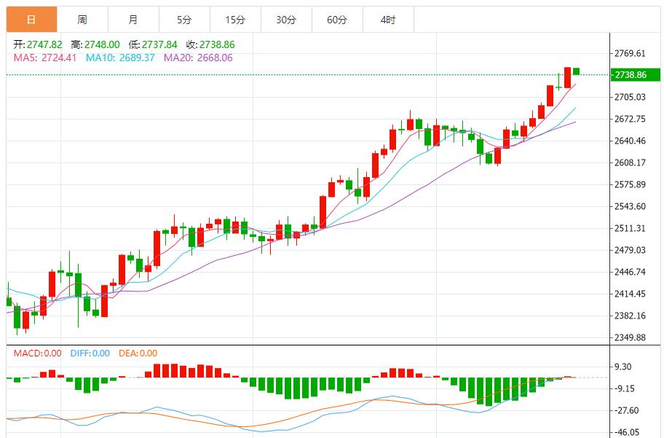664x438 pixels.
Task: Click the 2349.88 lowest price axis label
Action: tap(631, 338)
